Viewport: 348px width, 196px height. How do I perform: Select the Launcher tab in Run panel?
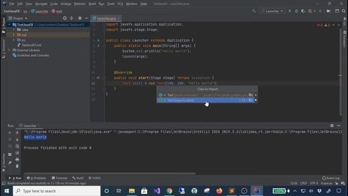pyautogui.click(x=30, y=126)
